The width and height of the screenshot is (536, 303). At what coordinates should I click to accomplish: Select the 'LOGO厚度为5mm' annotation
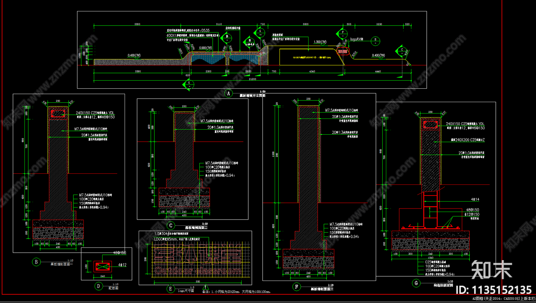[177, 239]
